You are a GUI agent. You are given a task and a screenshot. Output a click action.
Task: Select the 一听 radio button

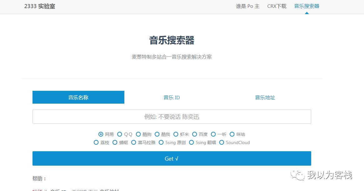(x=213, y=134)
